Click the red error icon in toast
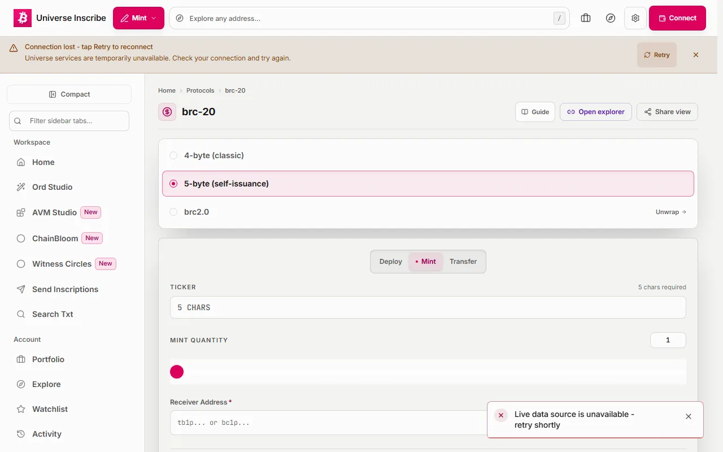 501,415
